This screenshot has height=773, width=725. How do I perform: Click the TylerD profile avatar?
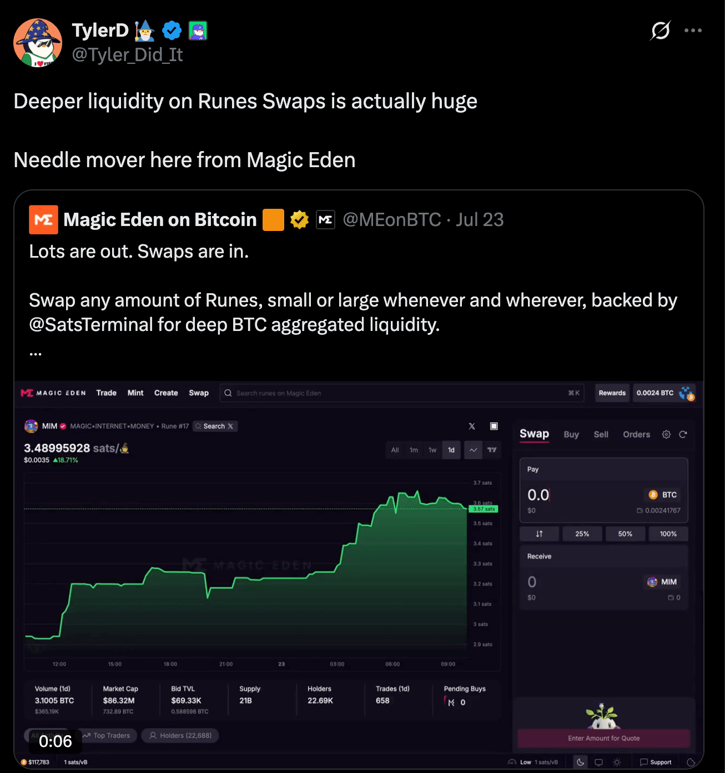(x=38, y=43)
